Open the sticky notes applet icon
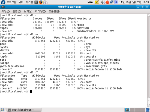The width and height of the screenshot is (150, 112). [x=97, y=2]
